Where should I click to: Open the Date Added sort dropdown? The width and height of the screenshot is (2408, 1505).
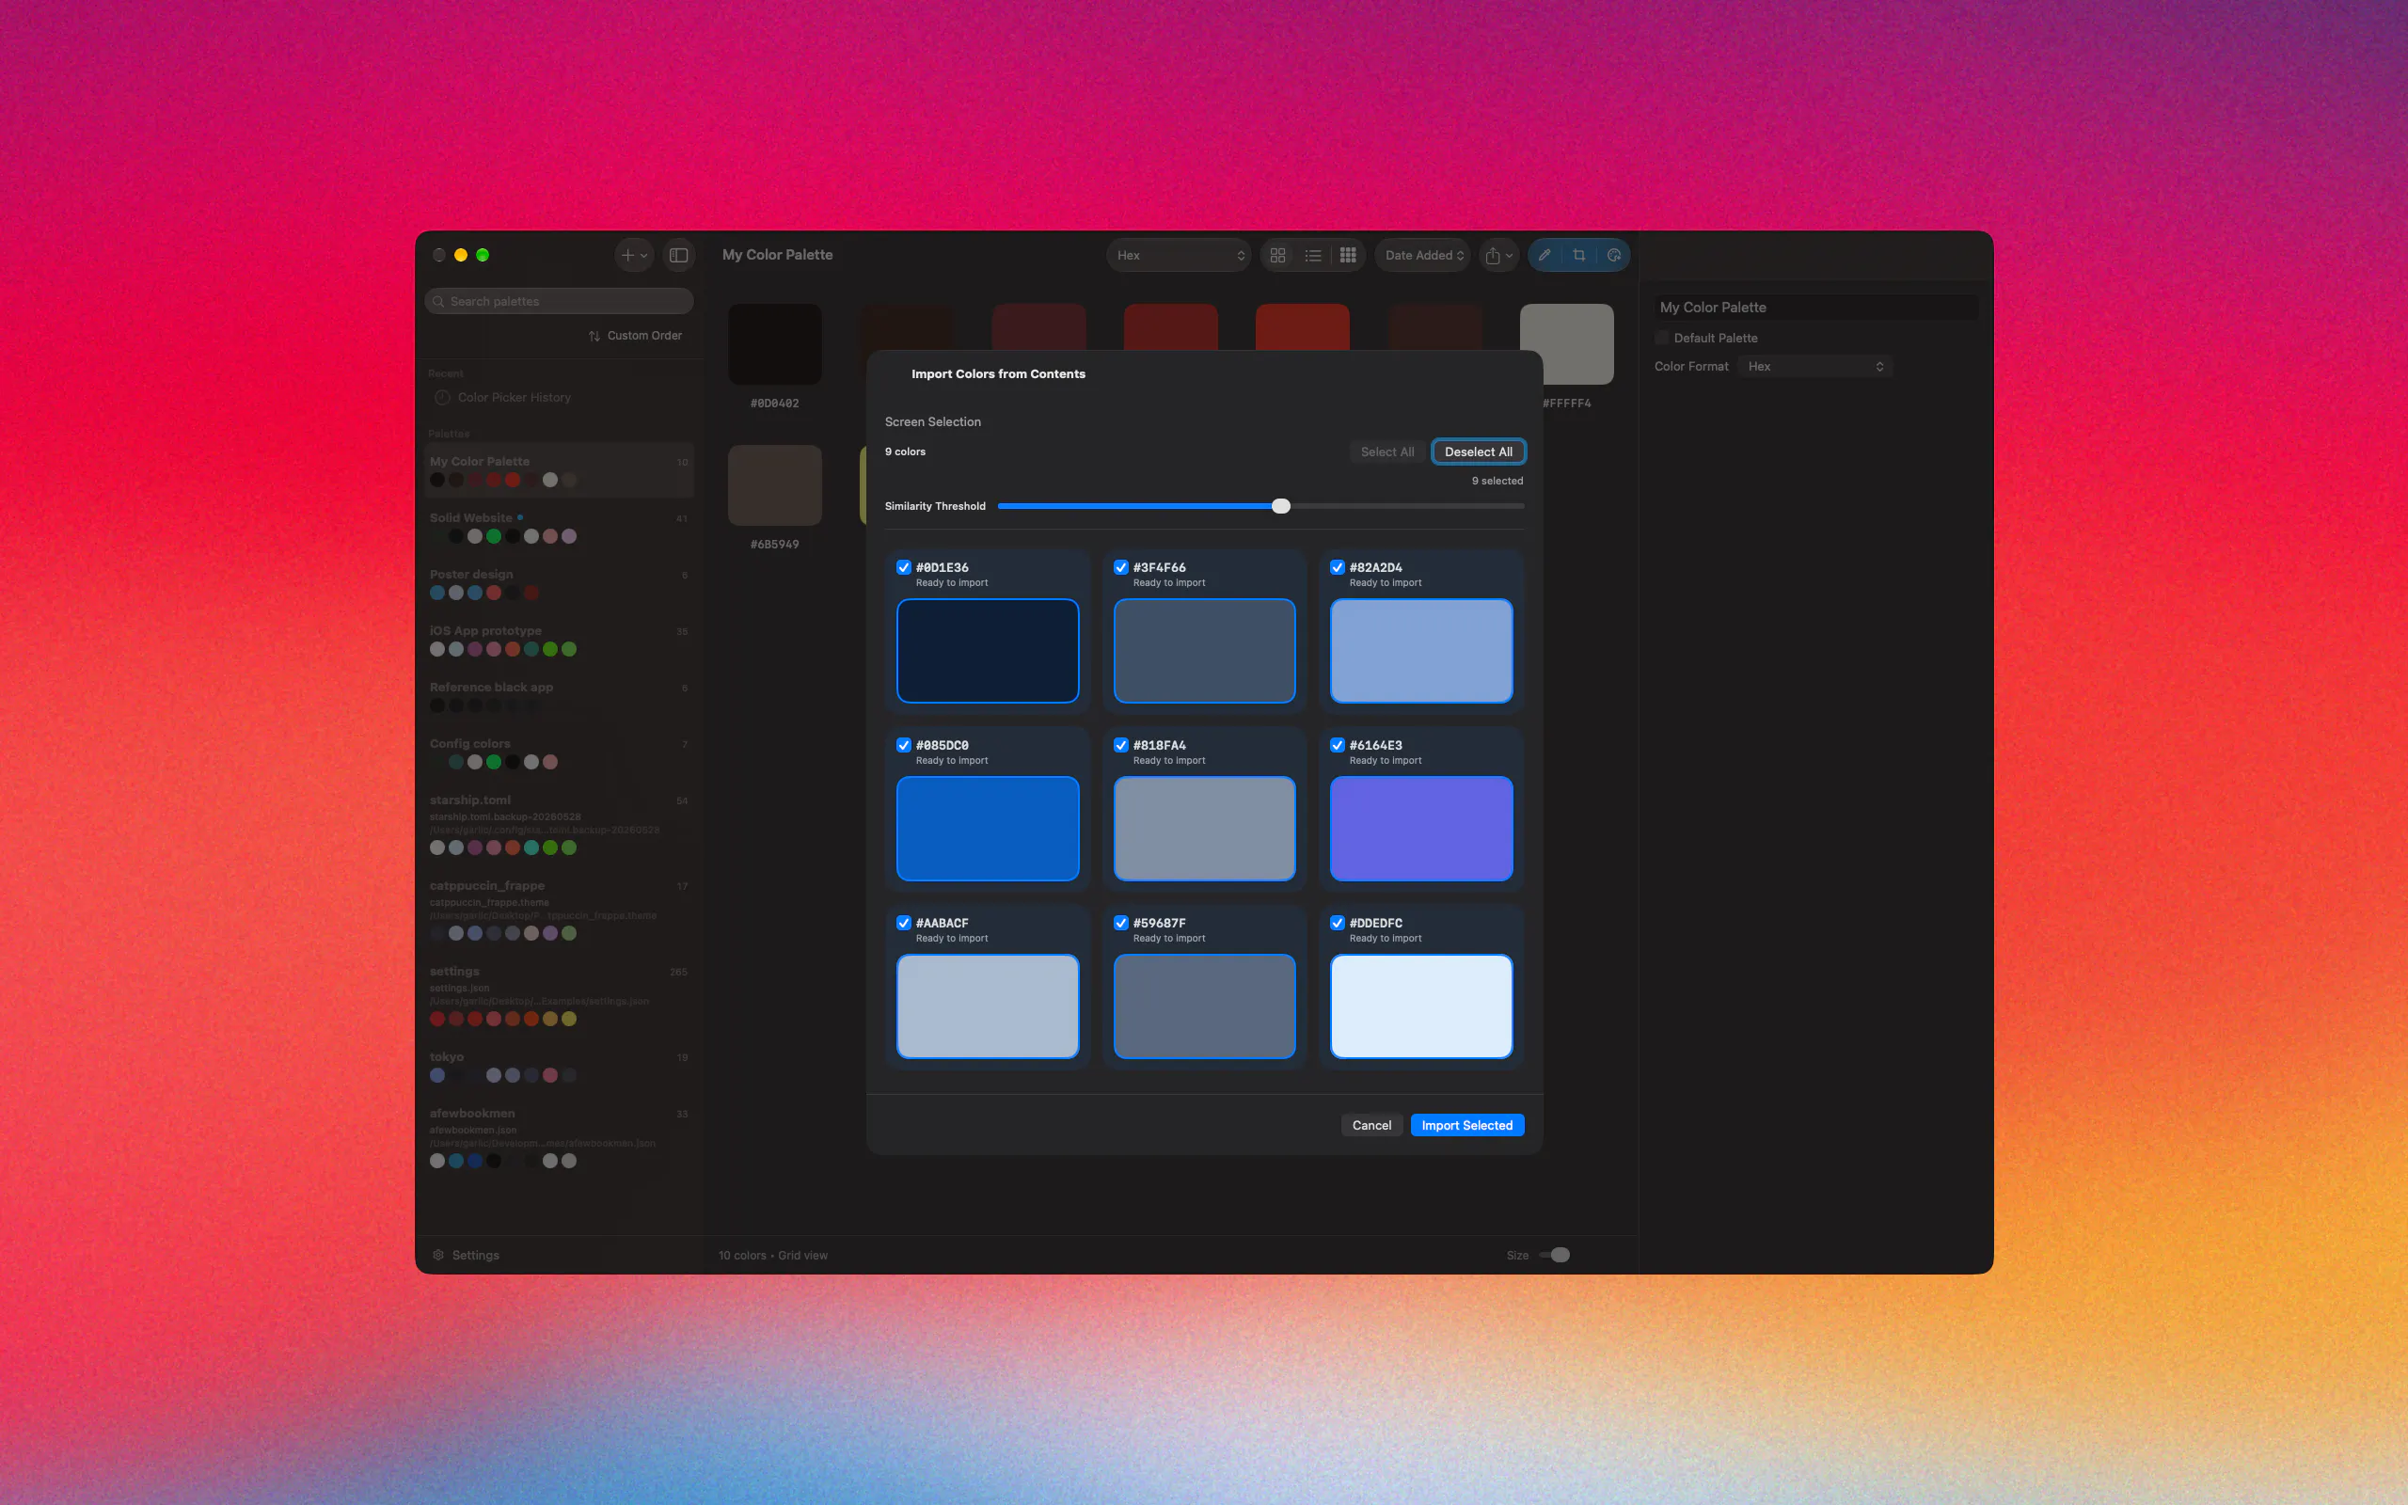click(1423, 256)
